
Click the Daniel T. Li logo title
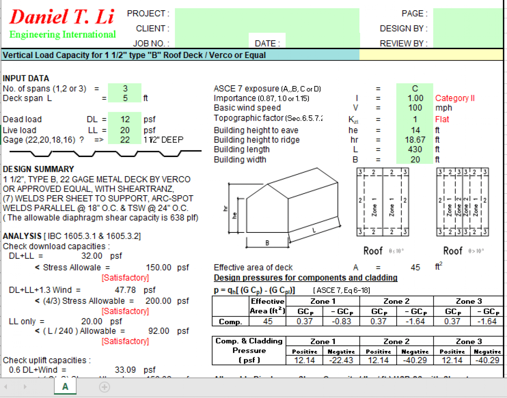tap(62, 17)
